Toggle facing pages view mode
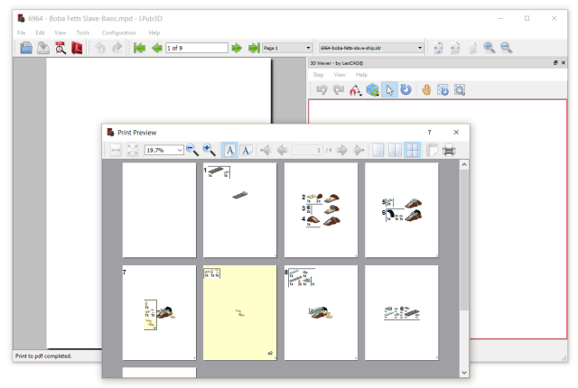The width and height of the screenshot is (578, 388). [x=396, y=150]
